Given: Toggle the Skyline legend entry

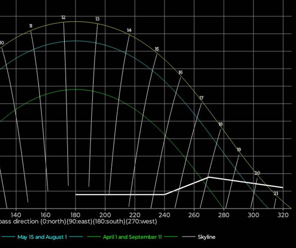Looking at the screenshot, I should point(206,237).
